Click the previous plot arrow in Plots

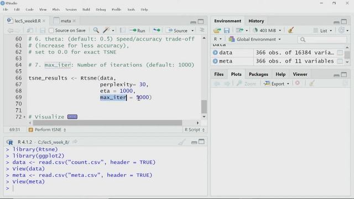click(217, 83)
